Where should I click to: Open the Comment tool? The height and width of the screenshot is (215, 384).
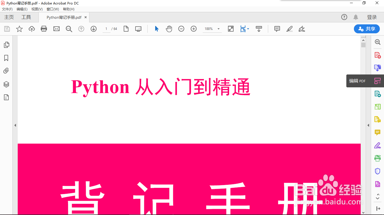pos(277,29)
